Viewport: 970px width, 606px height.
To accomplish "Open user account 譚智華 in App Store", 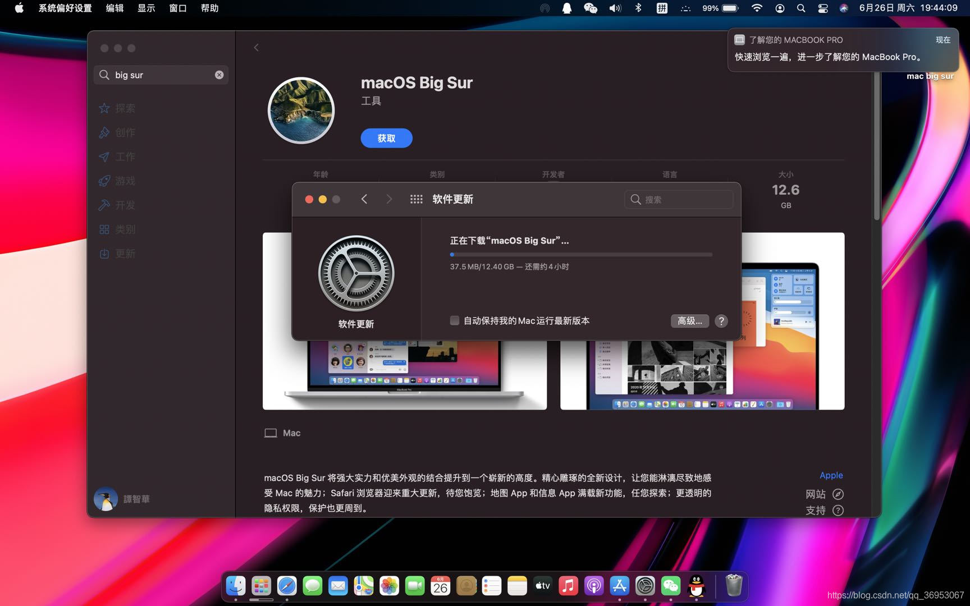I will 122,499.
